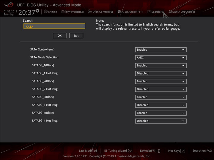Click the Hot Keys question mark icon

183,151
